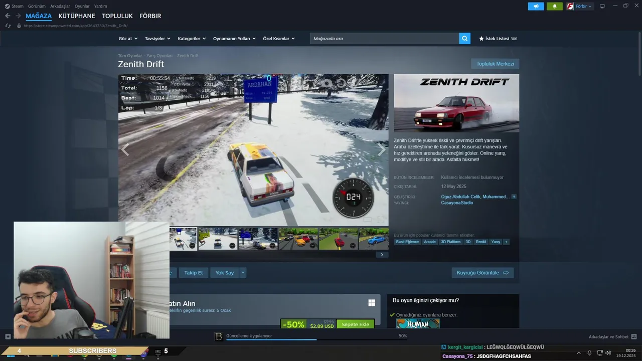642x361 pixels.
Task: Expand the Tavsiyeler dropdown
Action: 157,39
